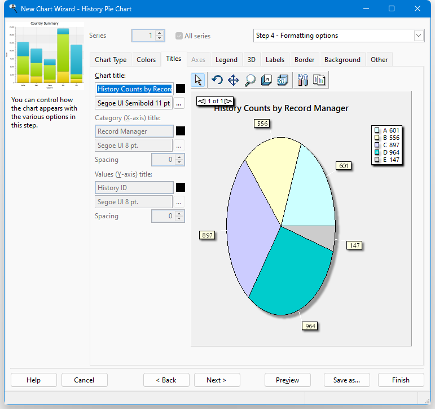The height and width of the screenshot is (409, 435).
Task: Toggle the 3D view cube icon
Action: coord(283,80)
